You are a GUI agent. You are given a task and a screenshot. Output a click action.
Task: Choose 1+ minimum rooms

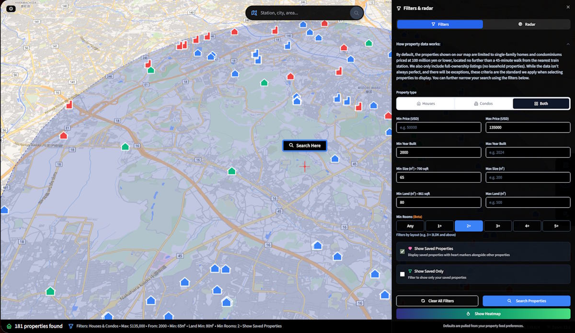(x=439, y=226)
